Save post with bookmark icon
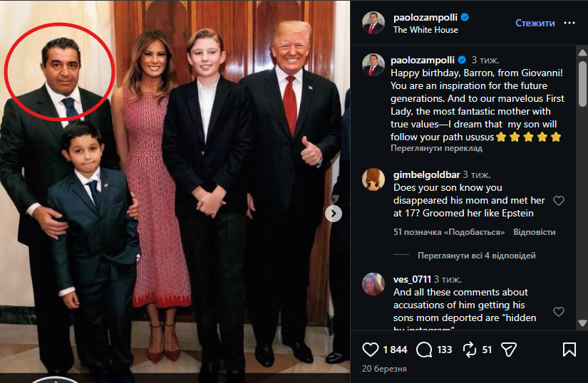588x383 pixels. 569,350
